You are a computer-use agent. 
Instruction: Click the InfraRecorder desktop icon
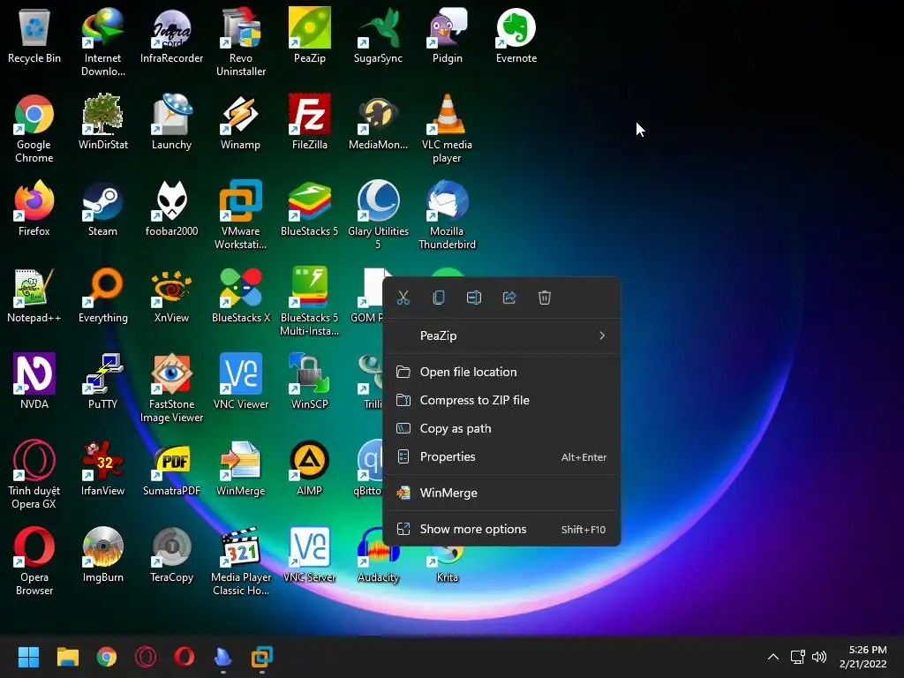click(x=172, y=34)
